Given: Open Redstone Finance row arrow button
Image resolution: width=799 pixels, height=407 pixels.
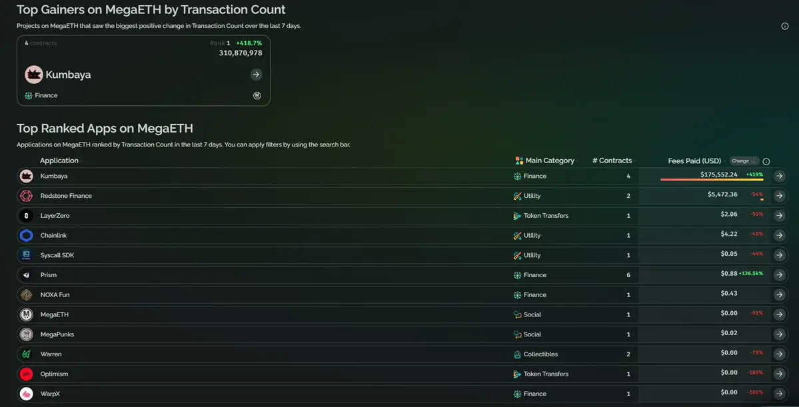Looking at the screenshot, I should point(779,196).
